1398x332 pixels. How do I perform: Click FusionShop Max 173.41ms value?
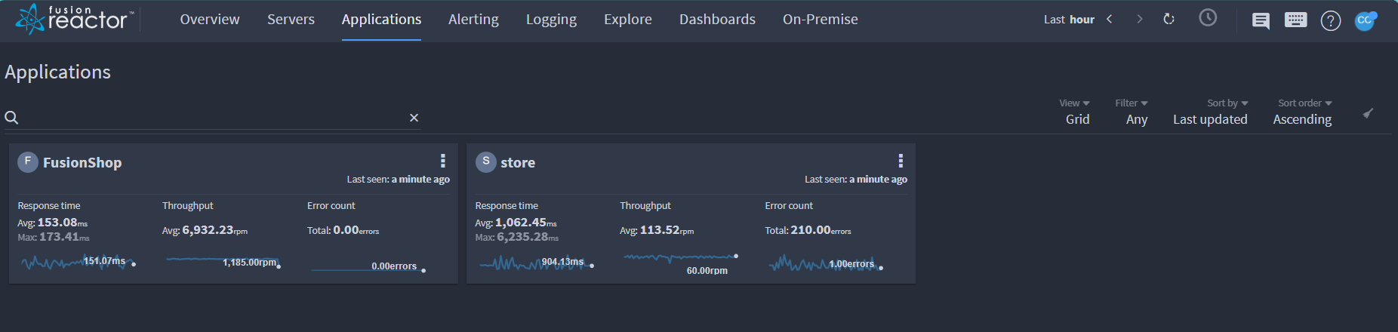click(54, 237)
